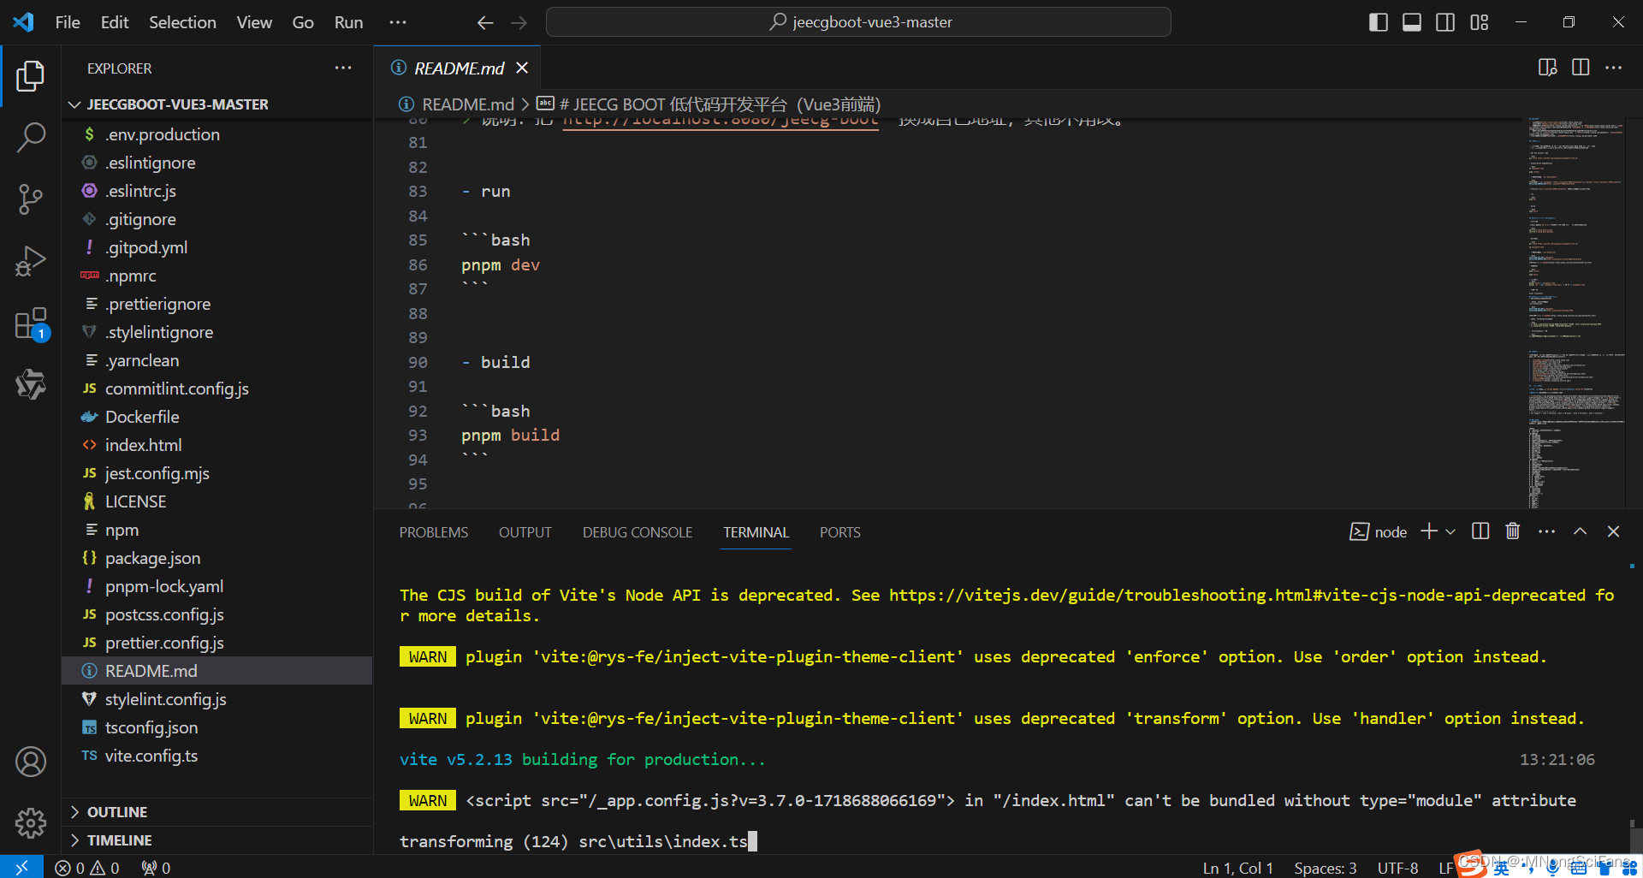Screen dimensions: 1643x878
Task: Open the Selection menu
Action: (x=182, y=22)
